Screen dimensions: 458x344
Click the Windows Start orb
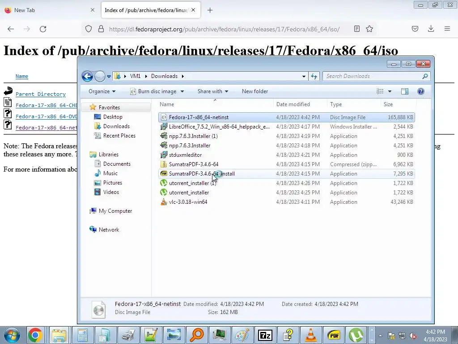(x=12, y=335)
